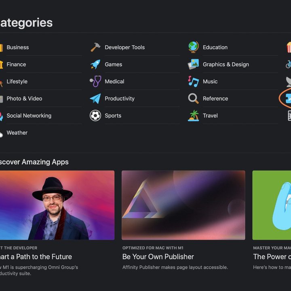291x291 pixels.
Task: Select the Education category label
Action: pos(215,47)
